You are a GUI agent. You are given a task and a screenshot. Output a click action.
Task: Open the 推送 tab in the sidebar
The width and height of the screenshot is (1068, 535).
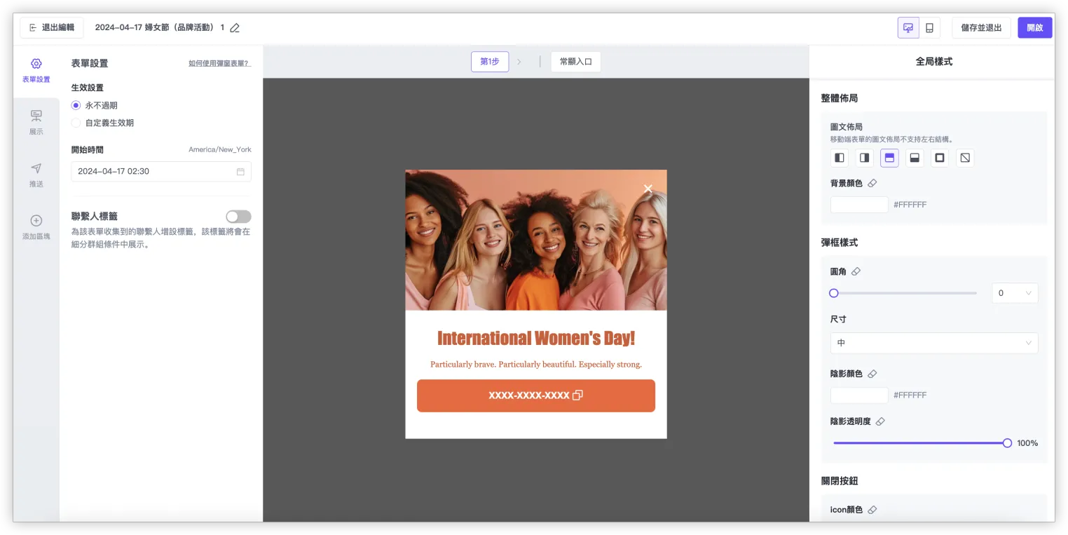[x=36, y=175]
